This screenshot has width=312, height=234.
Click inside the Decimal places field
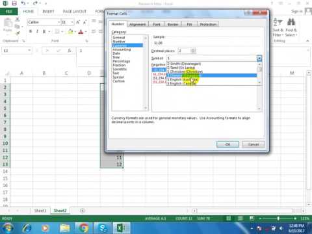pyautogui.click(x=185, y=51)
